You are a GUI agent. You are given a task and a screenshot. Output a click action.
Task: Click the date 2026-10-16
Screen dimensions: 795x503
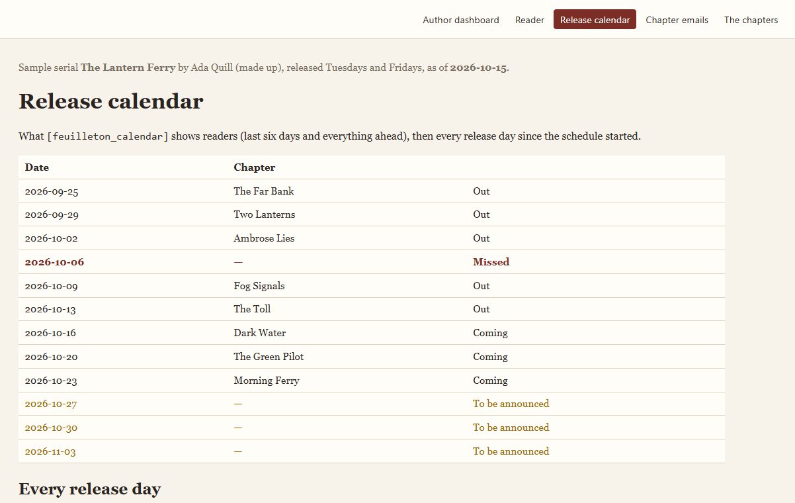click(52, 333)
